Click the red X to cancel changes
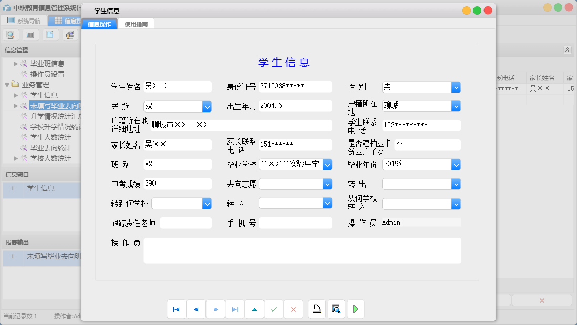 tap(293, 309)
